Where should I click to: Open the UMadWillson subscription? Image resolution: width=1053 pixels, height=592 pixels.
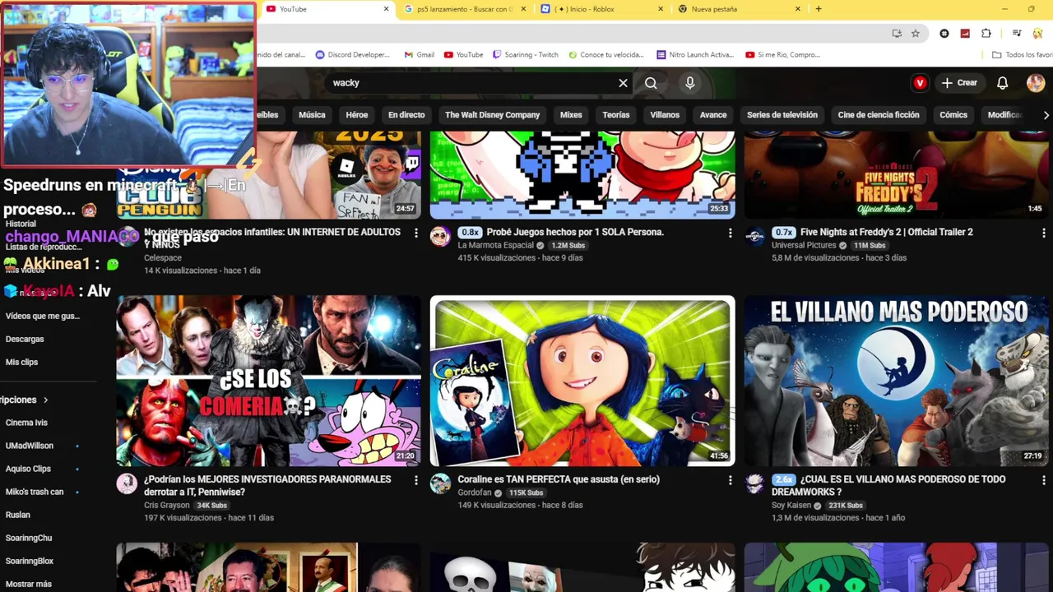(30, 446)
